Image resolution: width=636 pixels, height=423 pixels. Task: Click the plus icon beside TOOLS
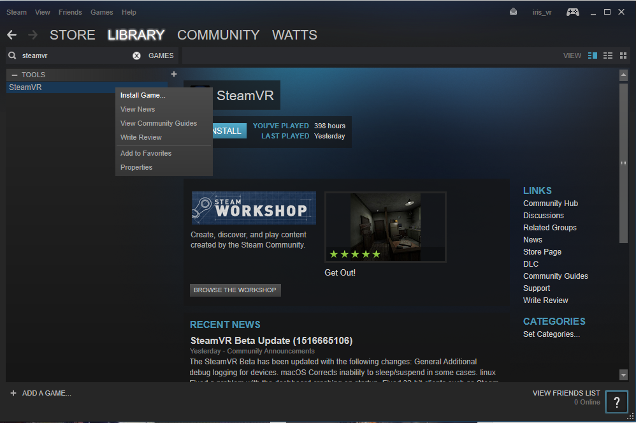[x=174, y=74]
